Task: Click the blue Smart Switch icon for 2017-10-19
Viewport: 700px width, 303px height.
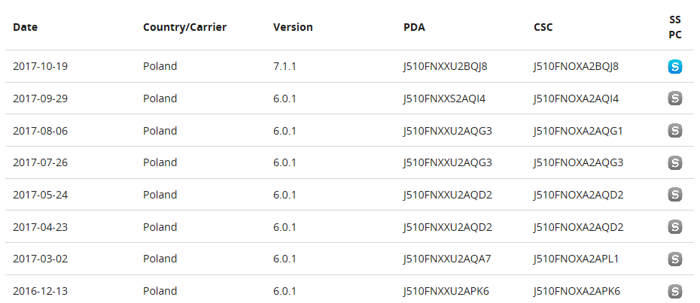Action: (x=675, y=67)
